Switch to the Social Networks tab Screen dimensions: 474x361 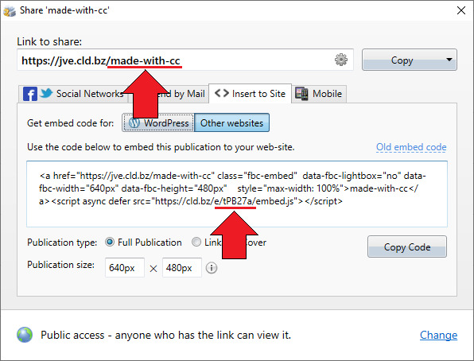tap(73, 94)
